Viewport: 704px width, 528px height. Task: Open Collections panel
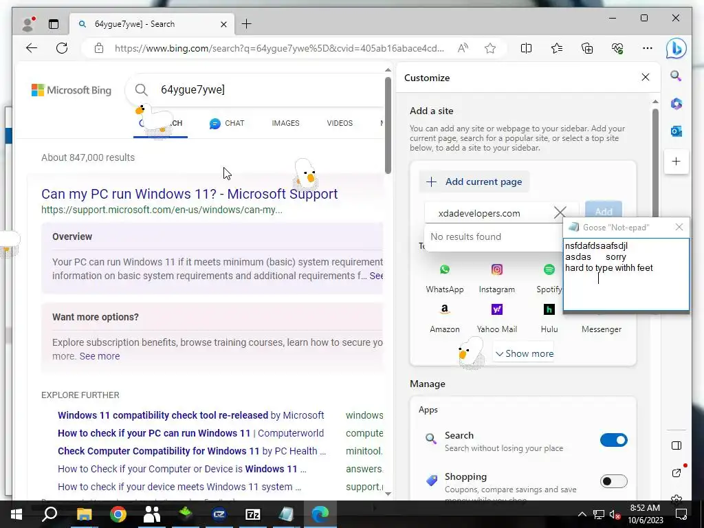point(587,48)
